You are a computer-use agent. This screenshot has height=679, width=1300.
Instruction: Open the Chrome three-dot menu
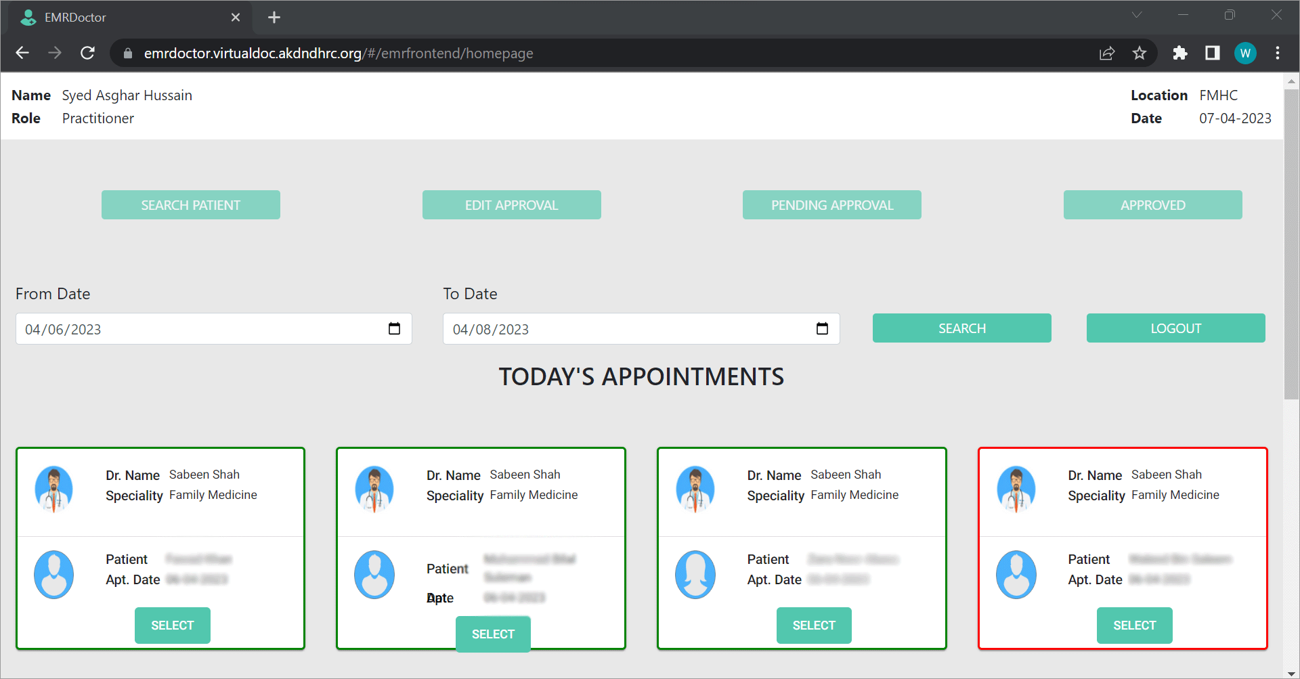1278,53
